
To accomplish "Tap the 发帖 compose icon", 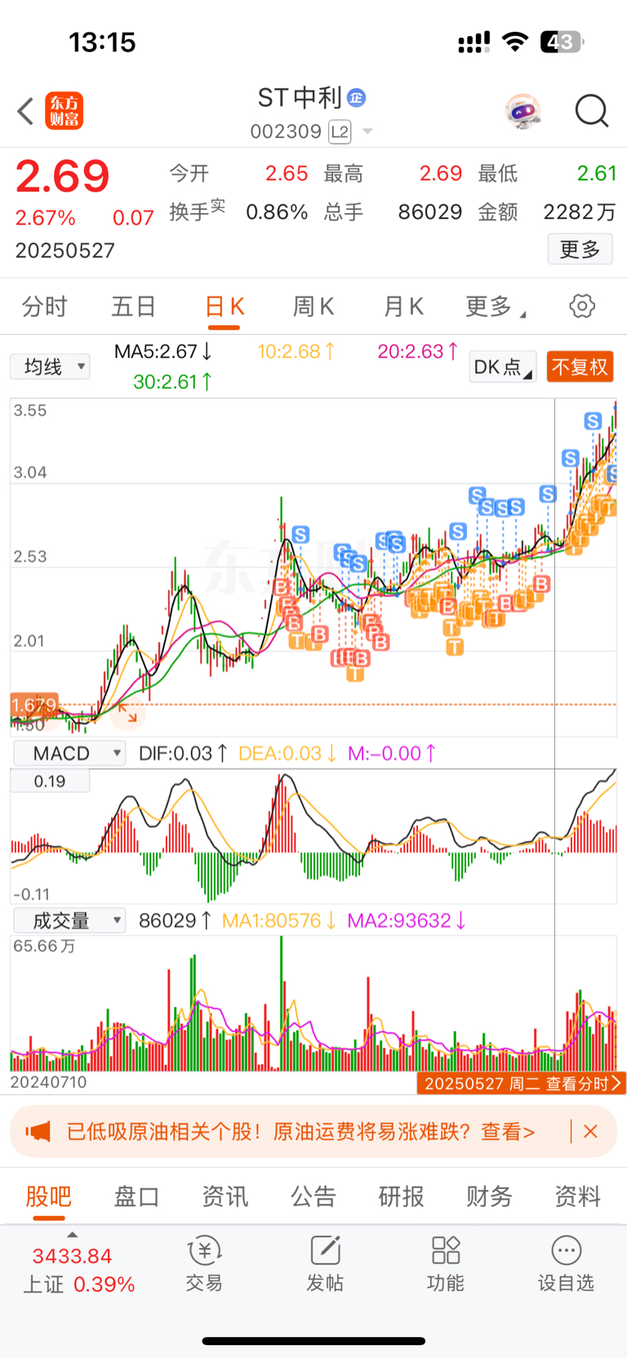I will [325, 1251].
